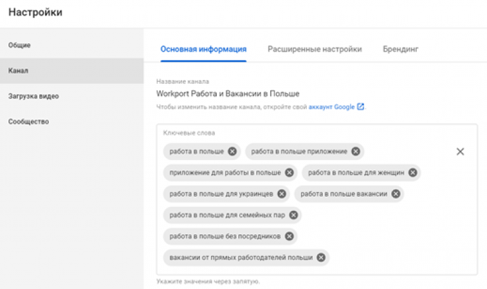Click the «Ключевые слова» field label
The image size is (487, 289).
click(189, 133)
